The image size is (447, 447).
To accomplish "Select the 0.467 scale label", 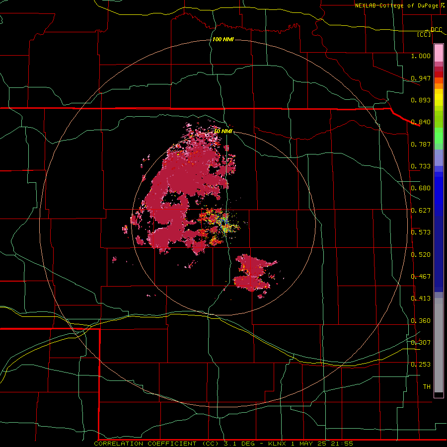I will [421, 277].
